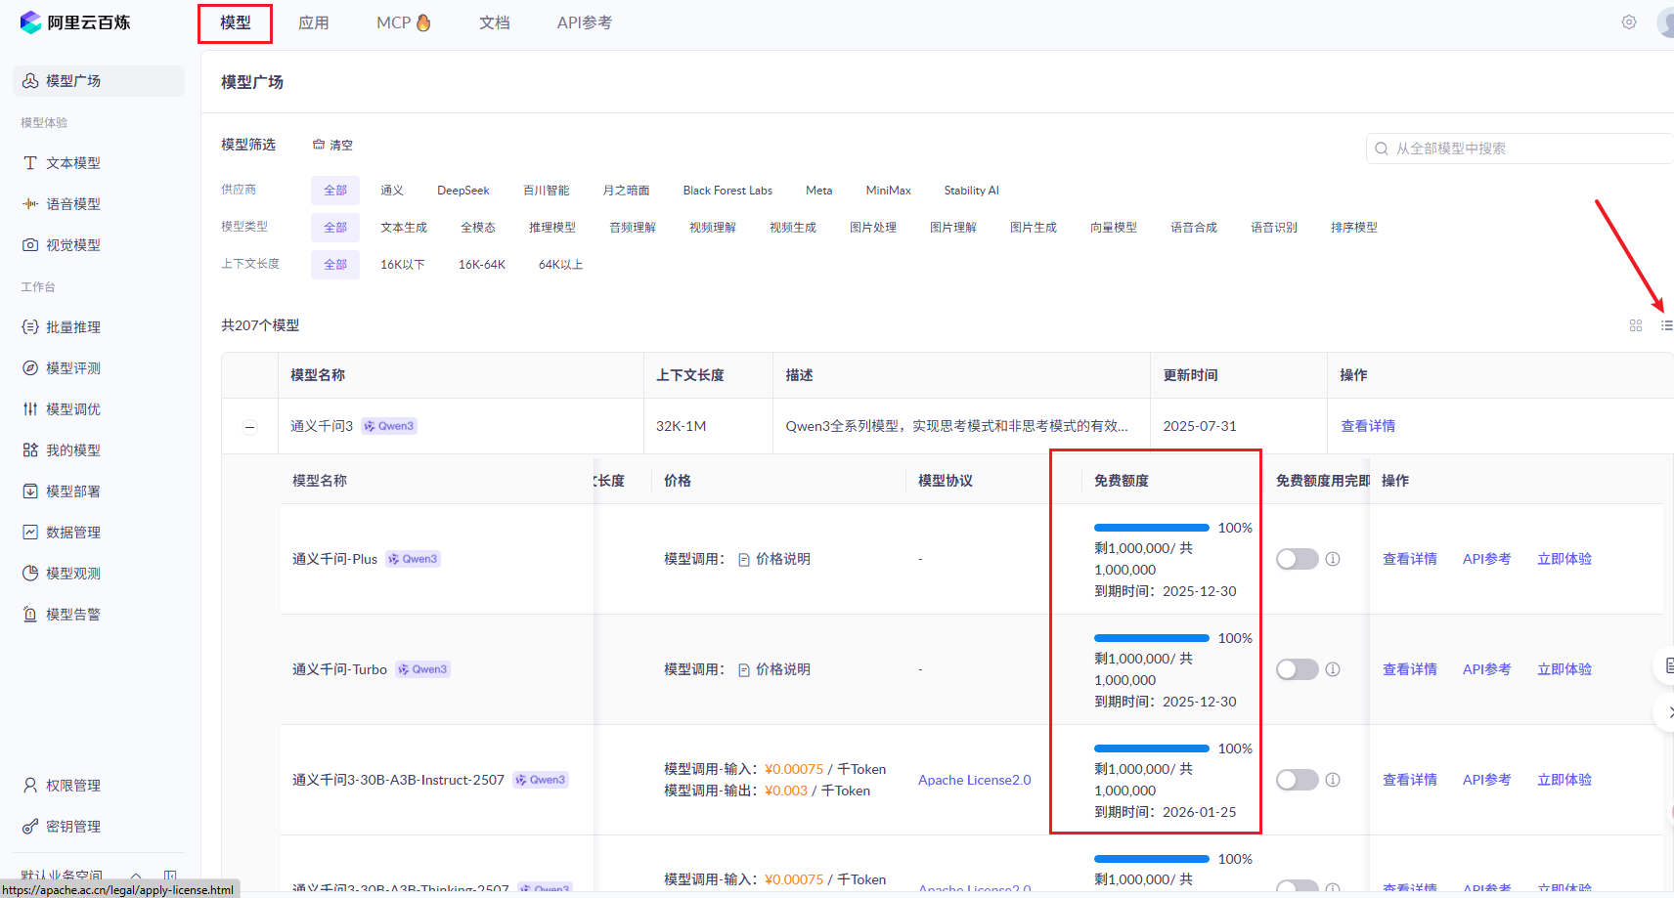Select the 我的模型 sidebar icon
Viewport: 1674px width, 898px height.
click(x=30, y=450)
